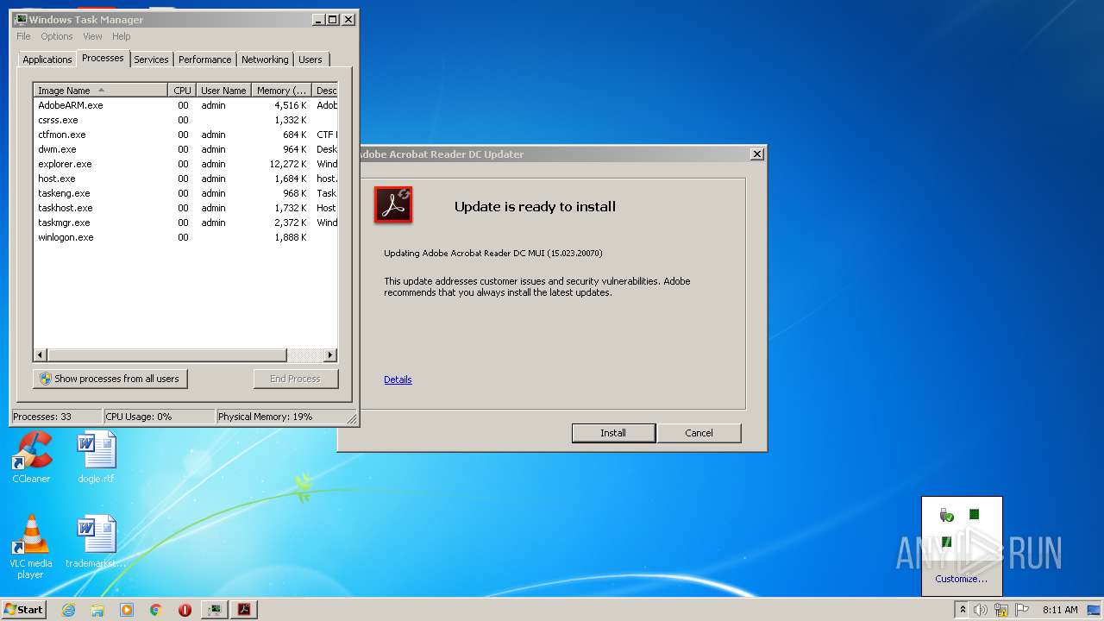The image size is (1104, 621).
Task: Switch to the Applications tab
Action: coord(47,60)
